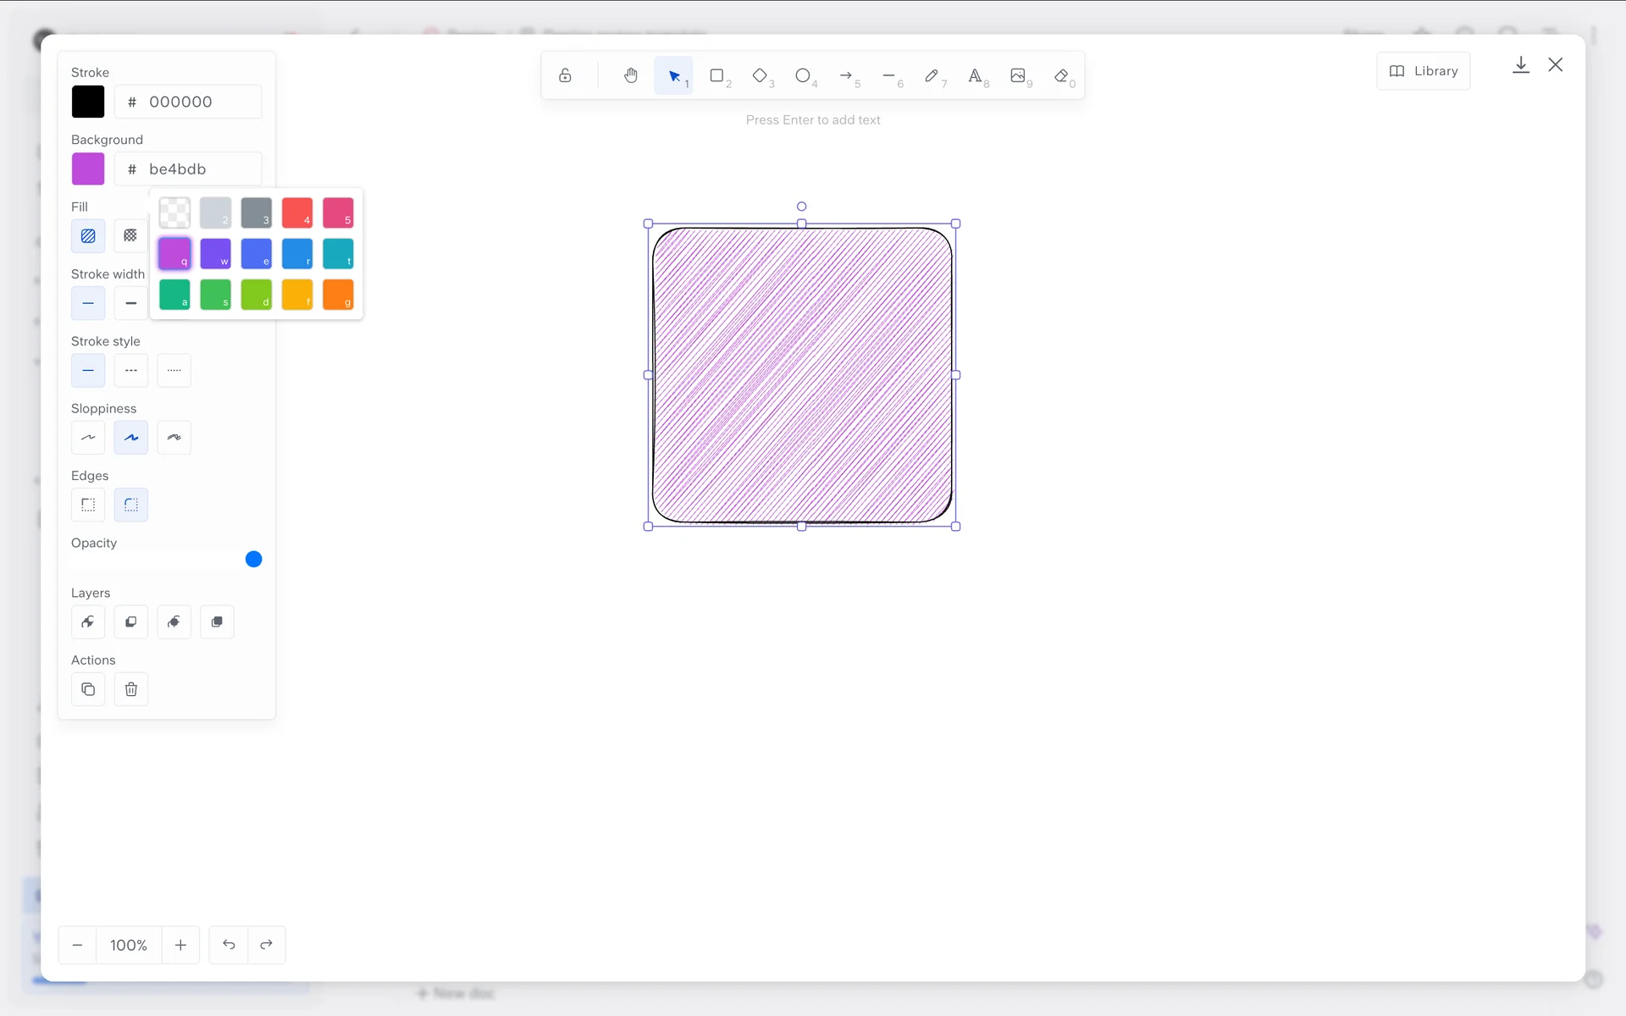The image size is (1626, 1016).
Task: Select the Text tool
Action: (x=975, y=76)
